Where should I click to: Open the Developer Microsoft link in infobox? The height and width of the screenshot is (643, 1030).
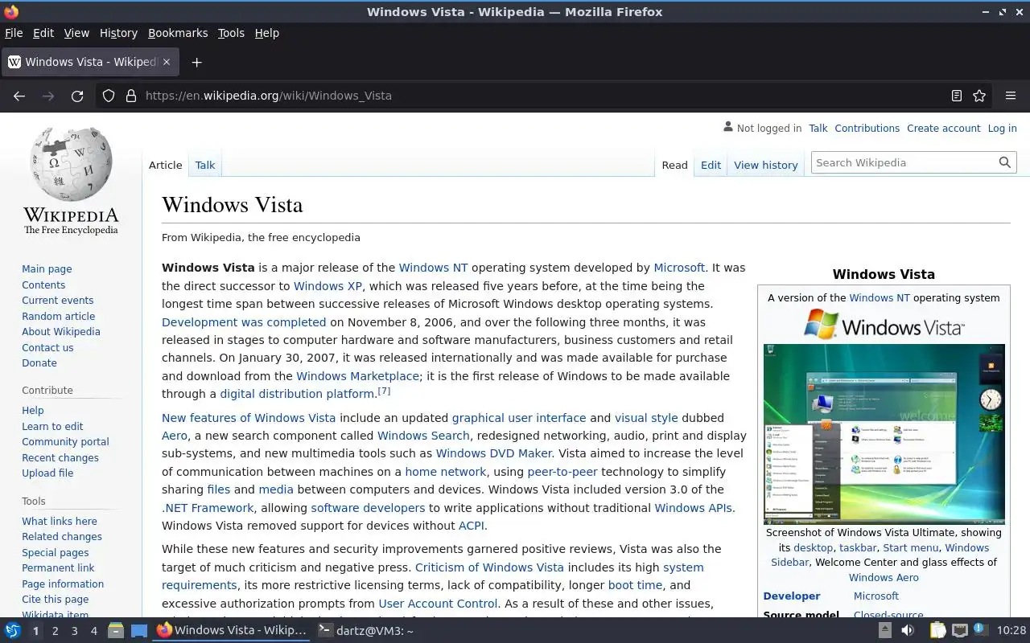pyautogui.click(x=875, y=596)
